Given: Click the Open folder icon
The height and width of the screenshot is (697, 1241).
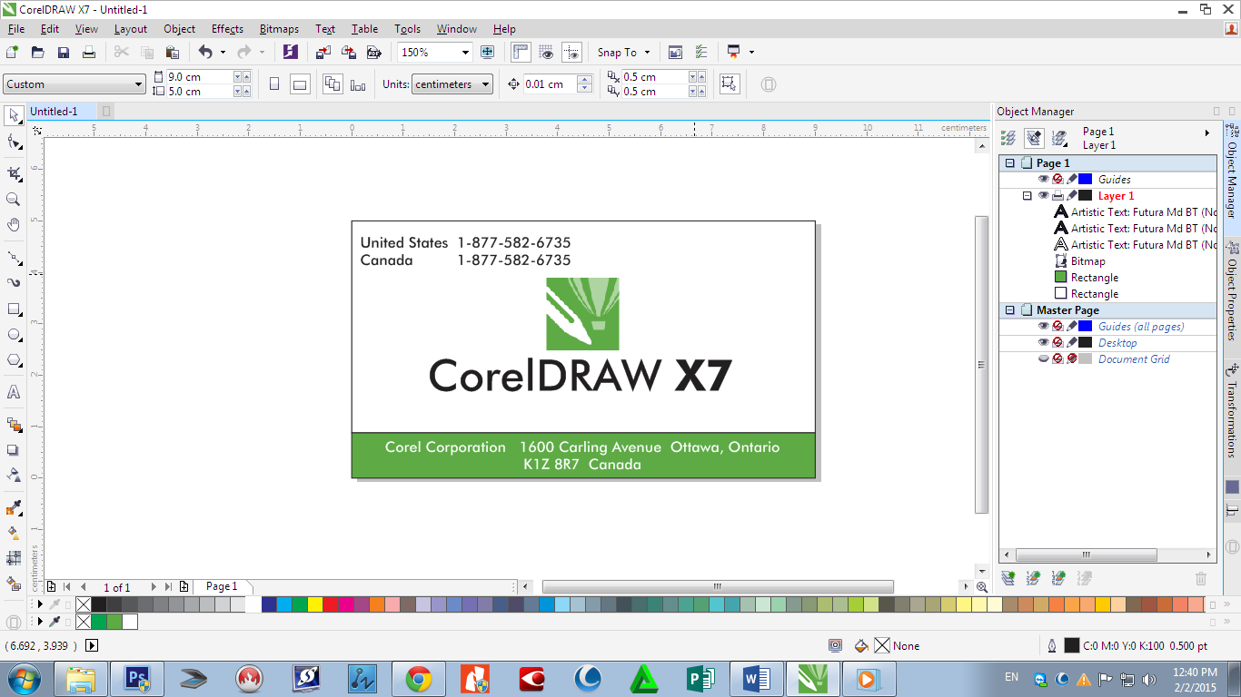Looking at the screenshot, I should click(38, 53).
